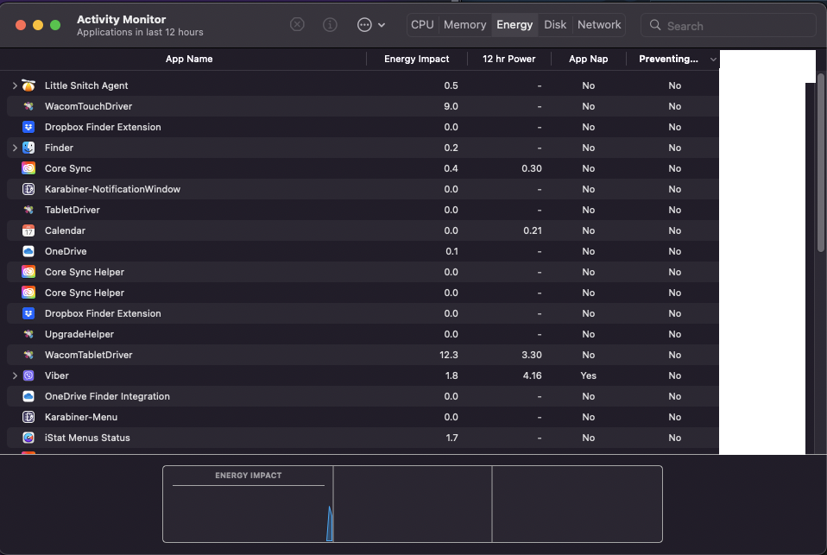This screenshot has width=827, height=555.
Task: Click Viber energy impact value 1.8
Action: click(x=451, y=375)
